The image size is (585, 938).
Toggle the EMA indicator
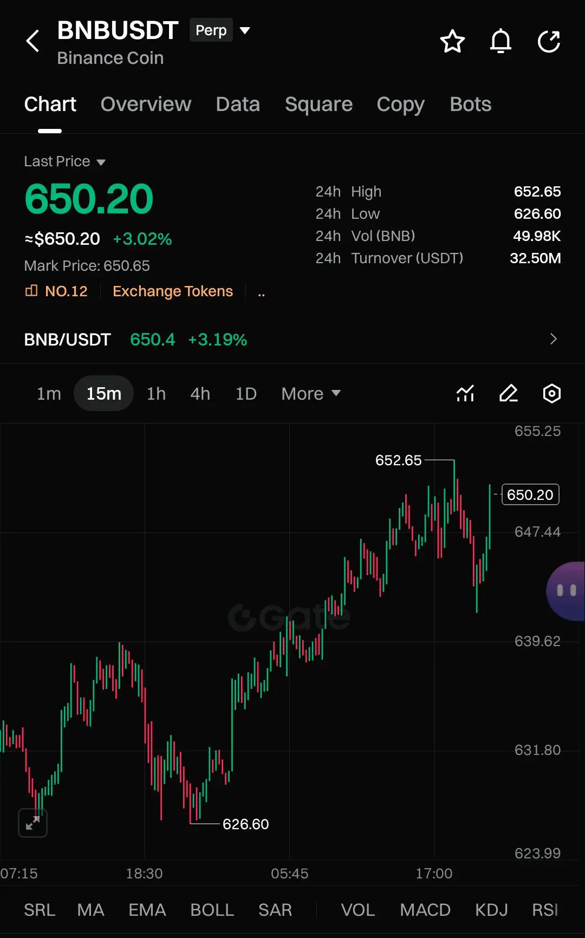(x=147, y=910)
